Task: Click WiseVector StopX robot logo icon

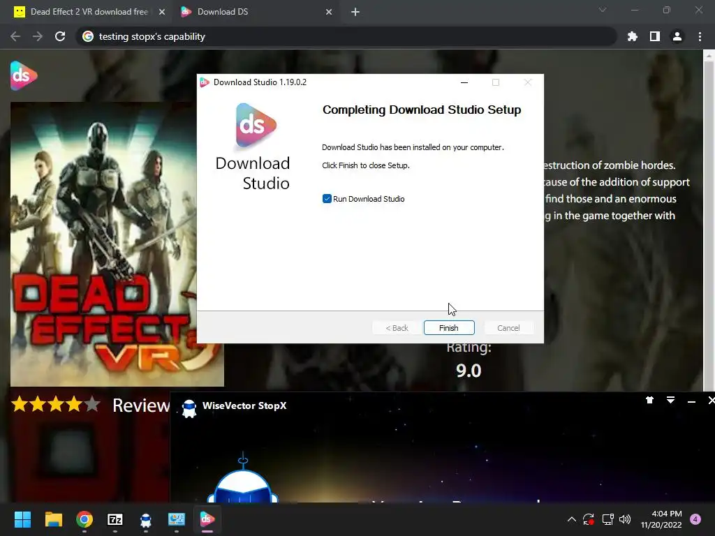Action: point(189,408)
